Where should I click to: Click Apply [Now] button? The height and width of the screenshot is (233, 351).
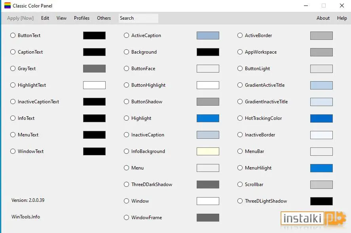tap(20, 18)
